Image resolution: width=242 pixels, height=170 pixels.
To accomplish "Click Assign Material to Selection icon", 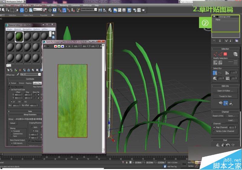I will coord(16,70).
